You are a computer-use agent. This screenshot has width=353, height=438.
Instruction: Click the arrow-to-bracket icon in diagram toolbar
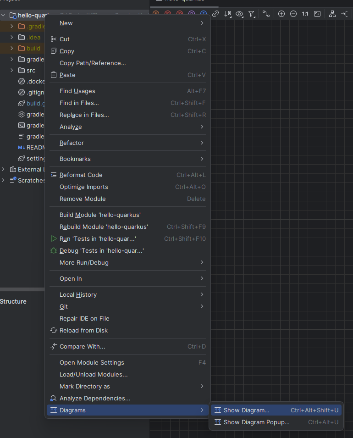344,14
